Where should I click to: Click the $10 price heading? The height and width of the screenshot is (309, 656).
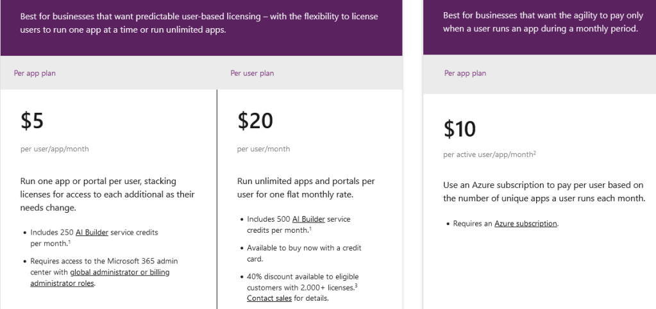click(x=460, y=129)
